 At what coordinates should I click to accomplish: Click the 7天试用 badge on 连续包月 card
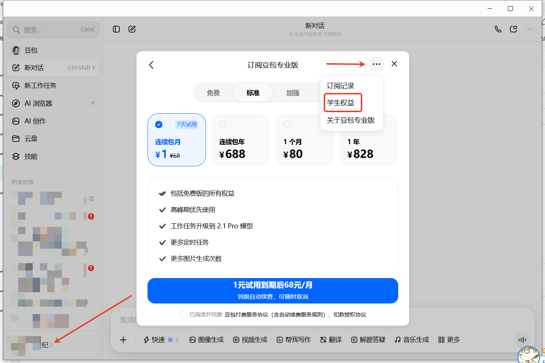pyautogui.click(x=187, y=125)
